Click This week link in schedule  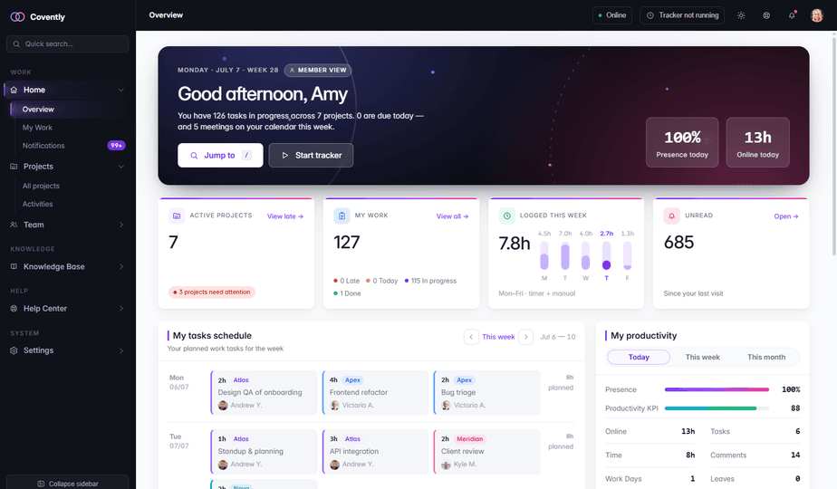tap(498, 337)
